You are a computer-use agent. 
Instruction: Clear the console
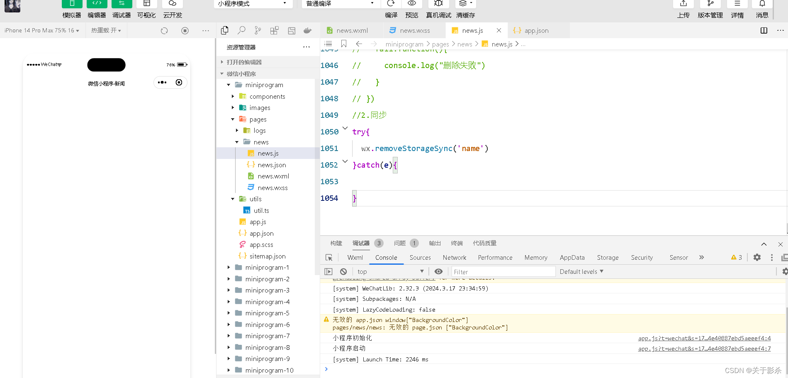(343, 271)
